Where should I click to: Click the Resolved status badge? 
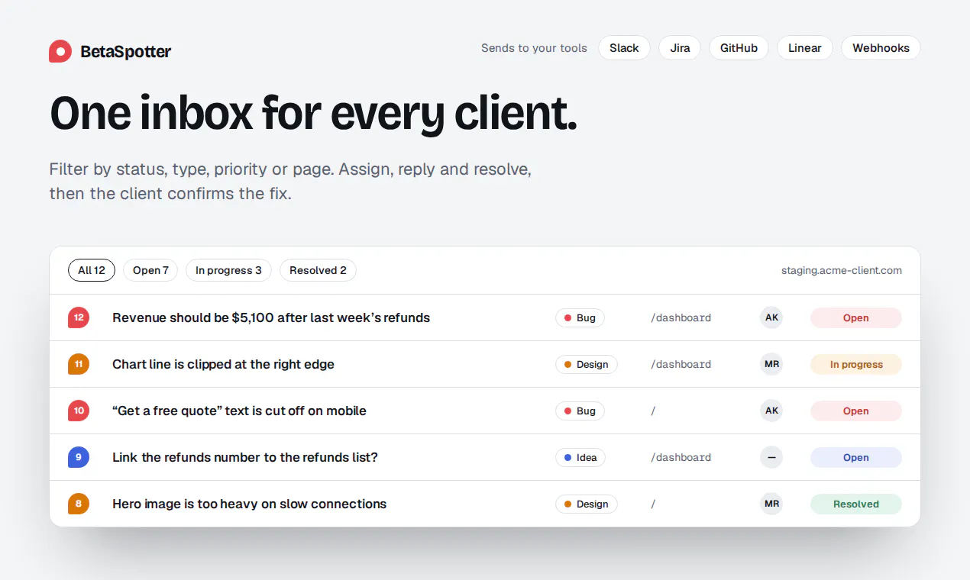[855, 504]
